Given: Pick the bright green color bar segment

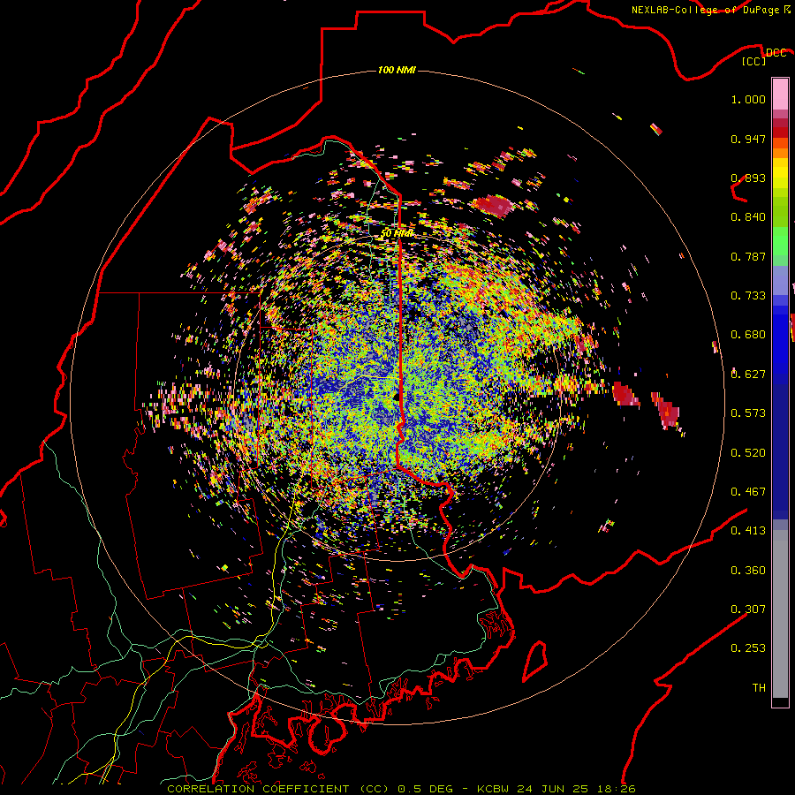Looking at the screenshot, I should [780, 241].
